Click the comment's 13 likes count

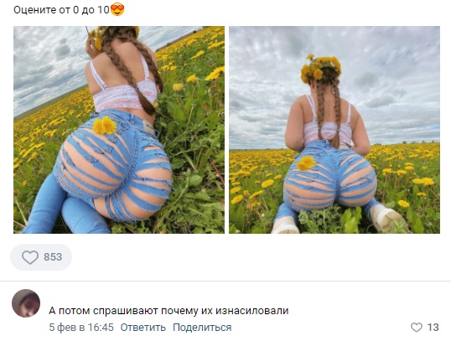(433, 328)
